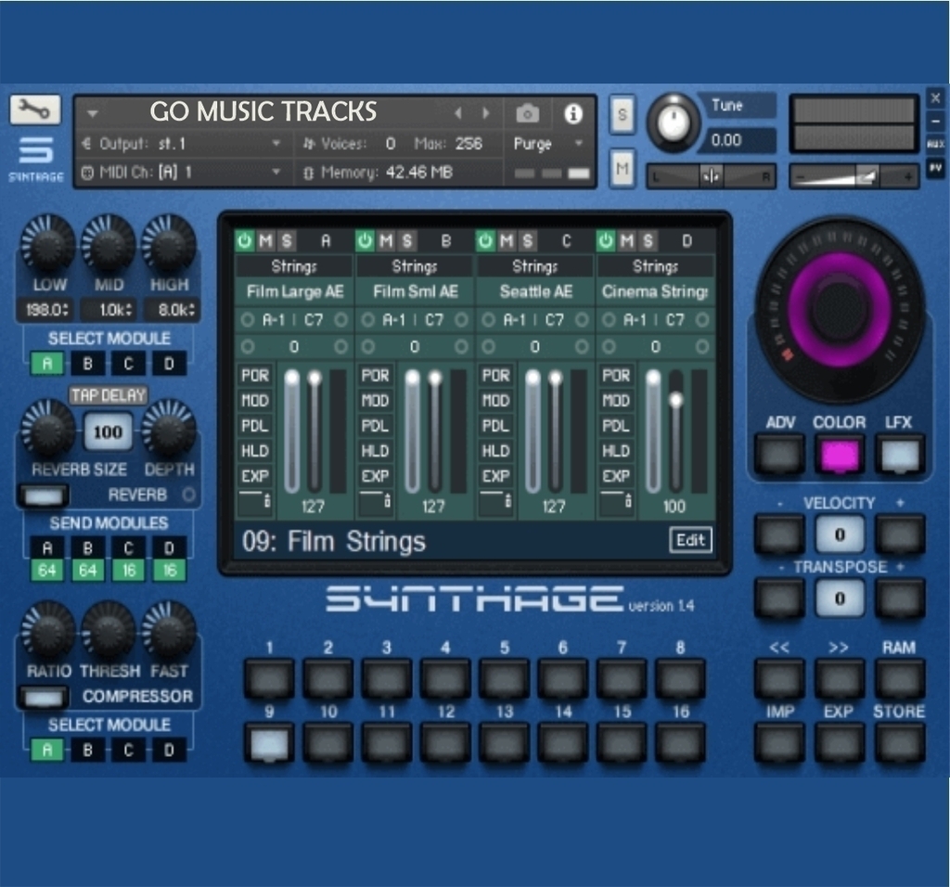Turn the compressor THRESH knob
950x887 pixels.
coord(109,630)
